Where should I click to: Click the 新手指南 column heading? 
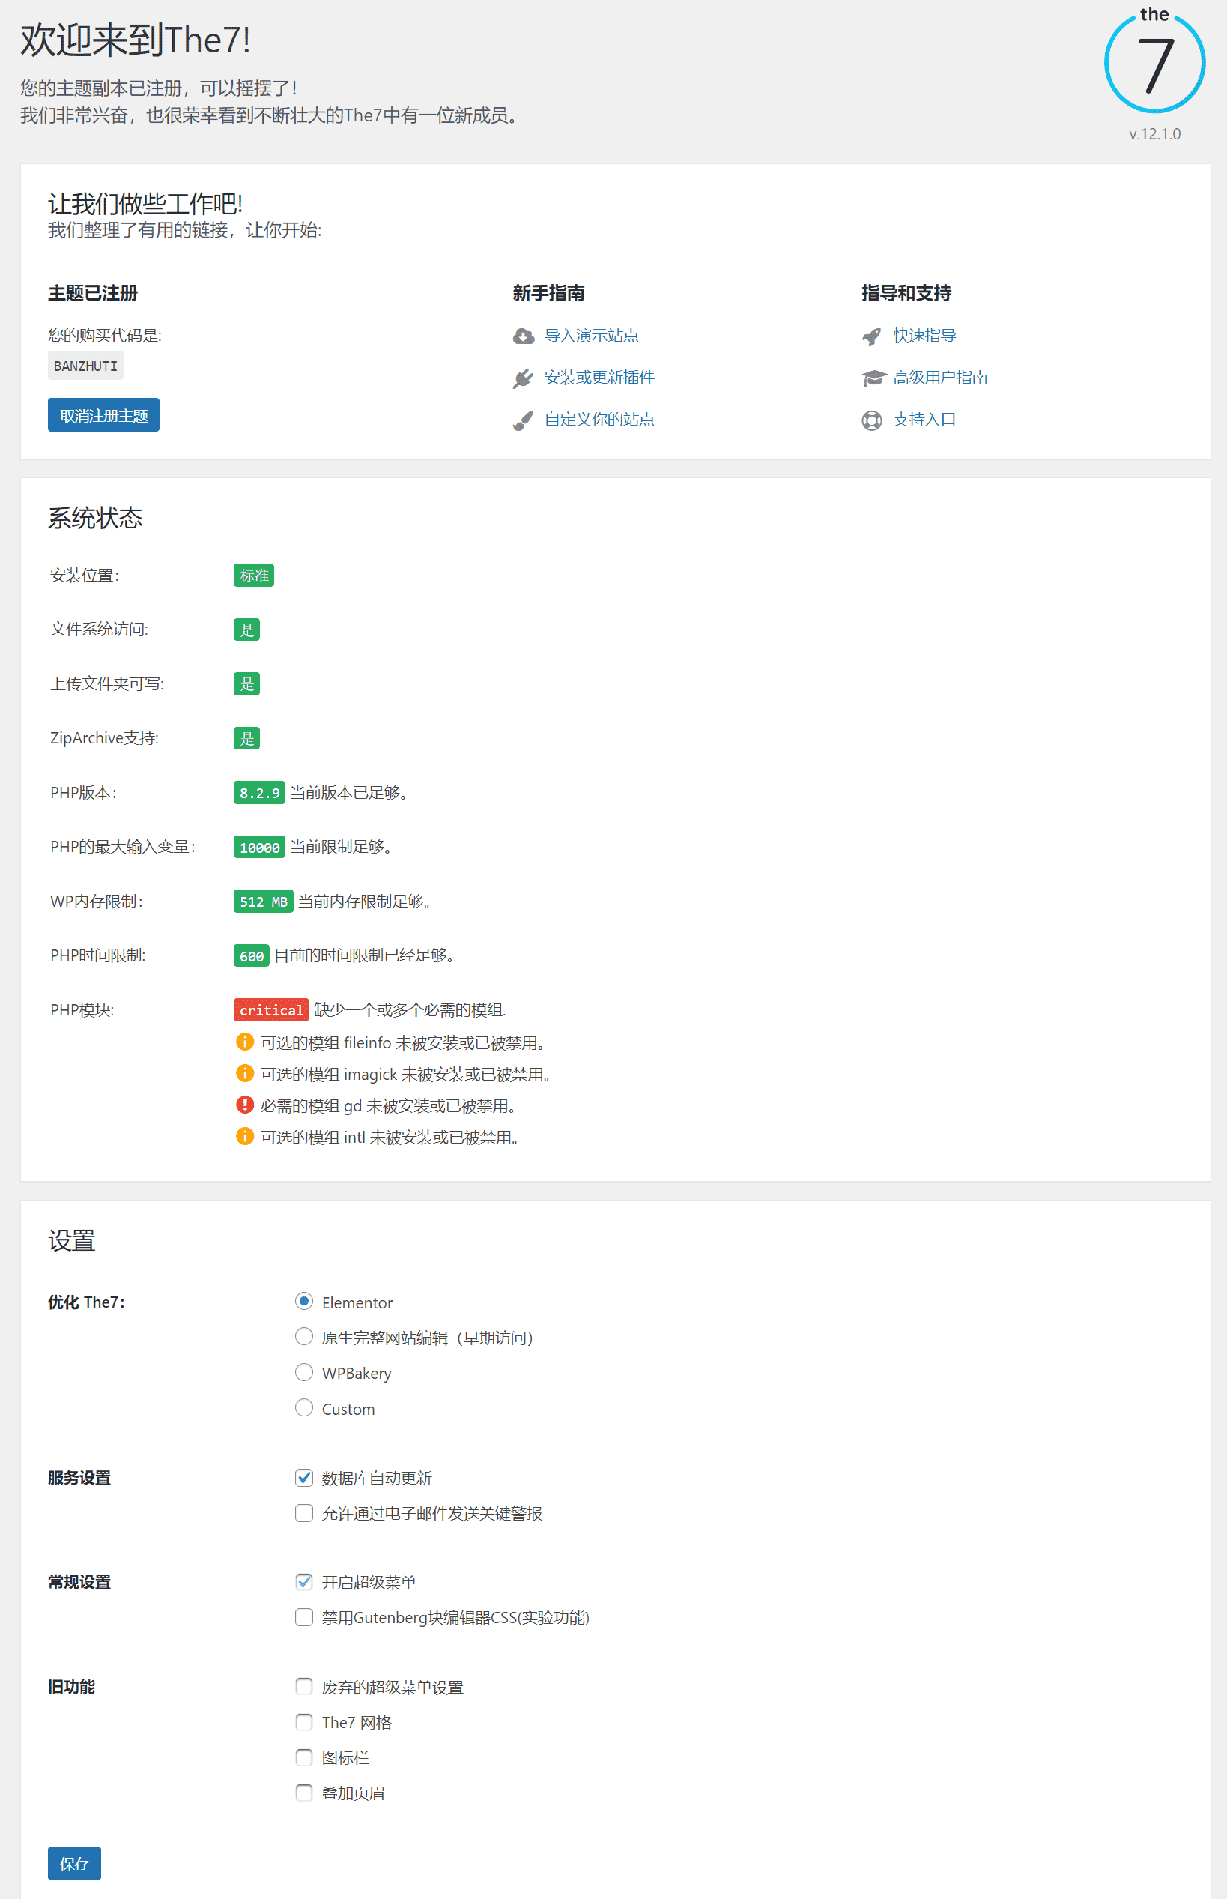[x=548, y=292]
